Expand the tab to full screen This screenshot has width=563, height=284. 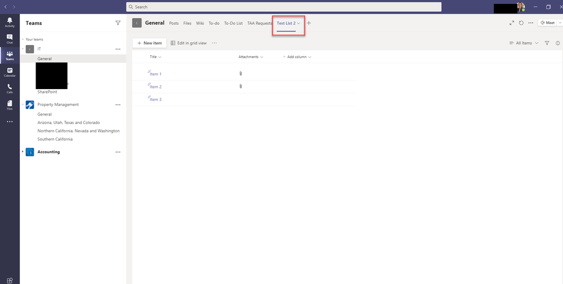(x=512, y=23)
